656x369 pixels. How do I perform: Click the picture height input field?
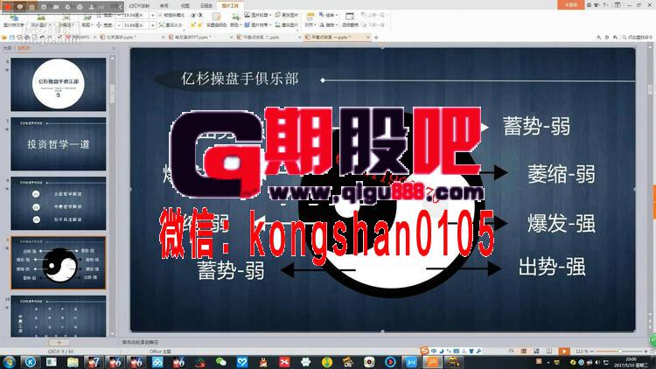[x=134, y=15]
